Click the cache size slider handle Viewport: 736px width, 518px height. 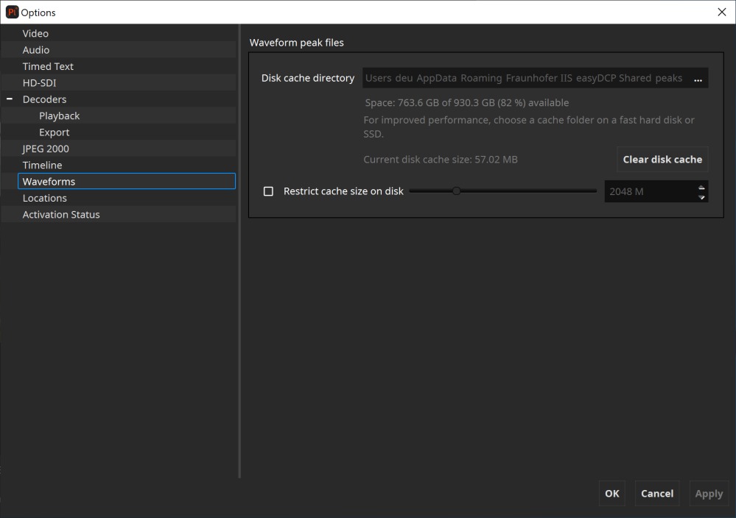pyautogui.click(x=456, y=191)
